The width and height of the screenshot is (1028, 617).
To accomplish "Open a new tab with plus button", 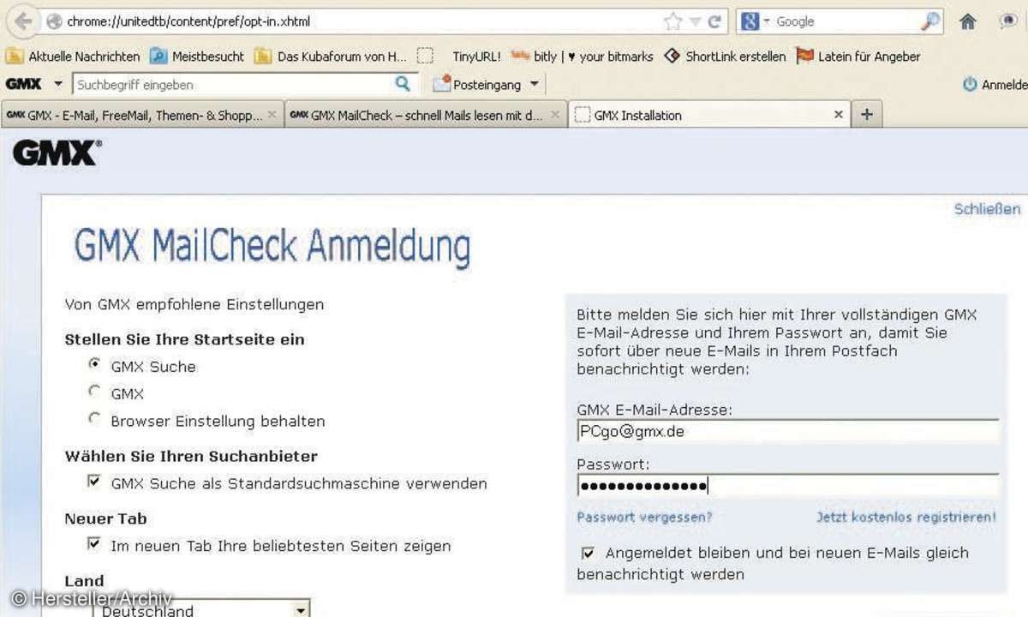I will tap(866, 115).
